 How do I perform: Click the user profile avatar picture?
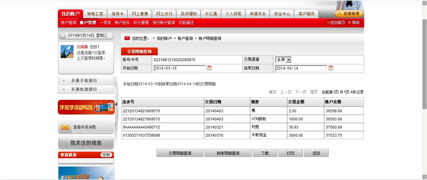67,52
